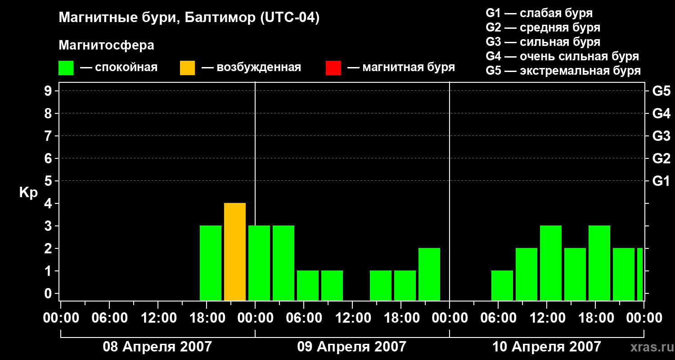Click the '18:00' time label under 08 April
This screenshot has width=675, height=360.
[207, 318]
